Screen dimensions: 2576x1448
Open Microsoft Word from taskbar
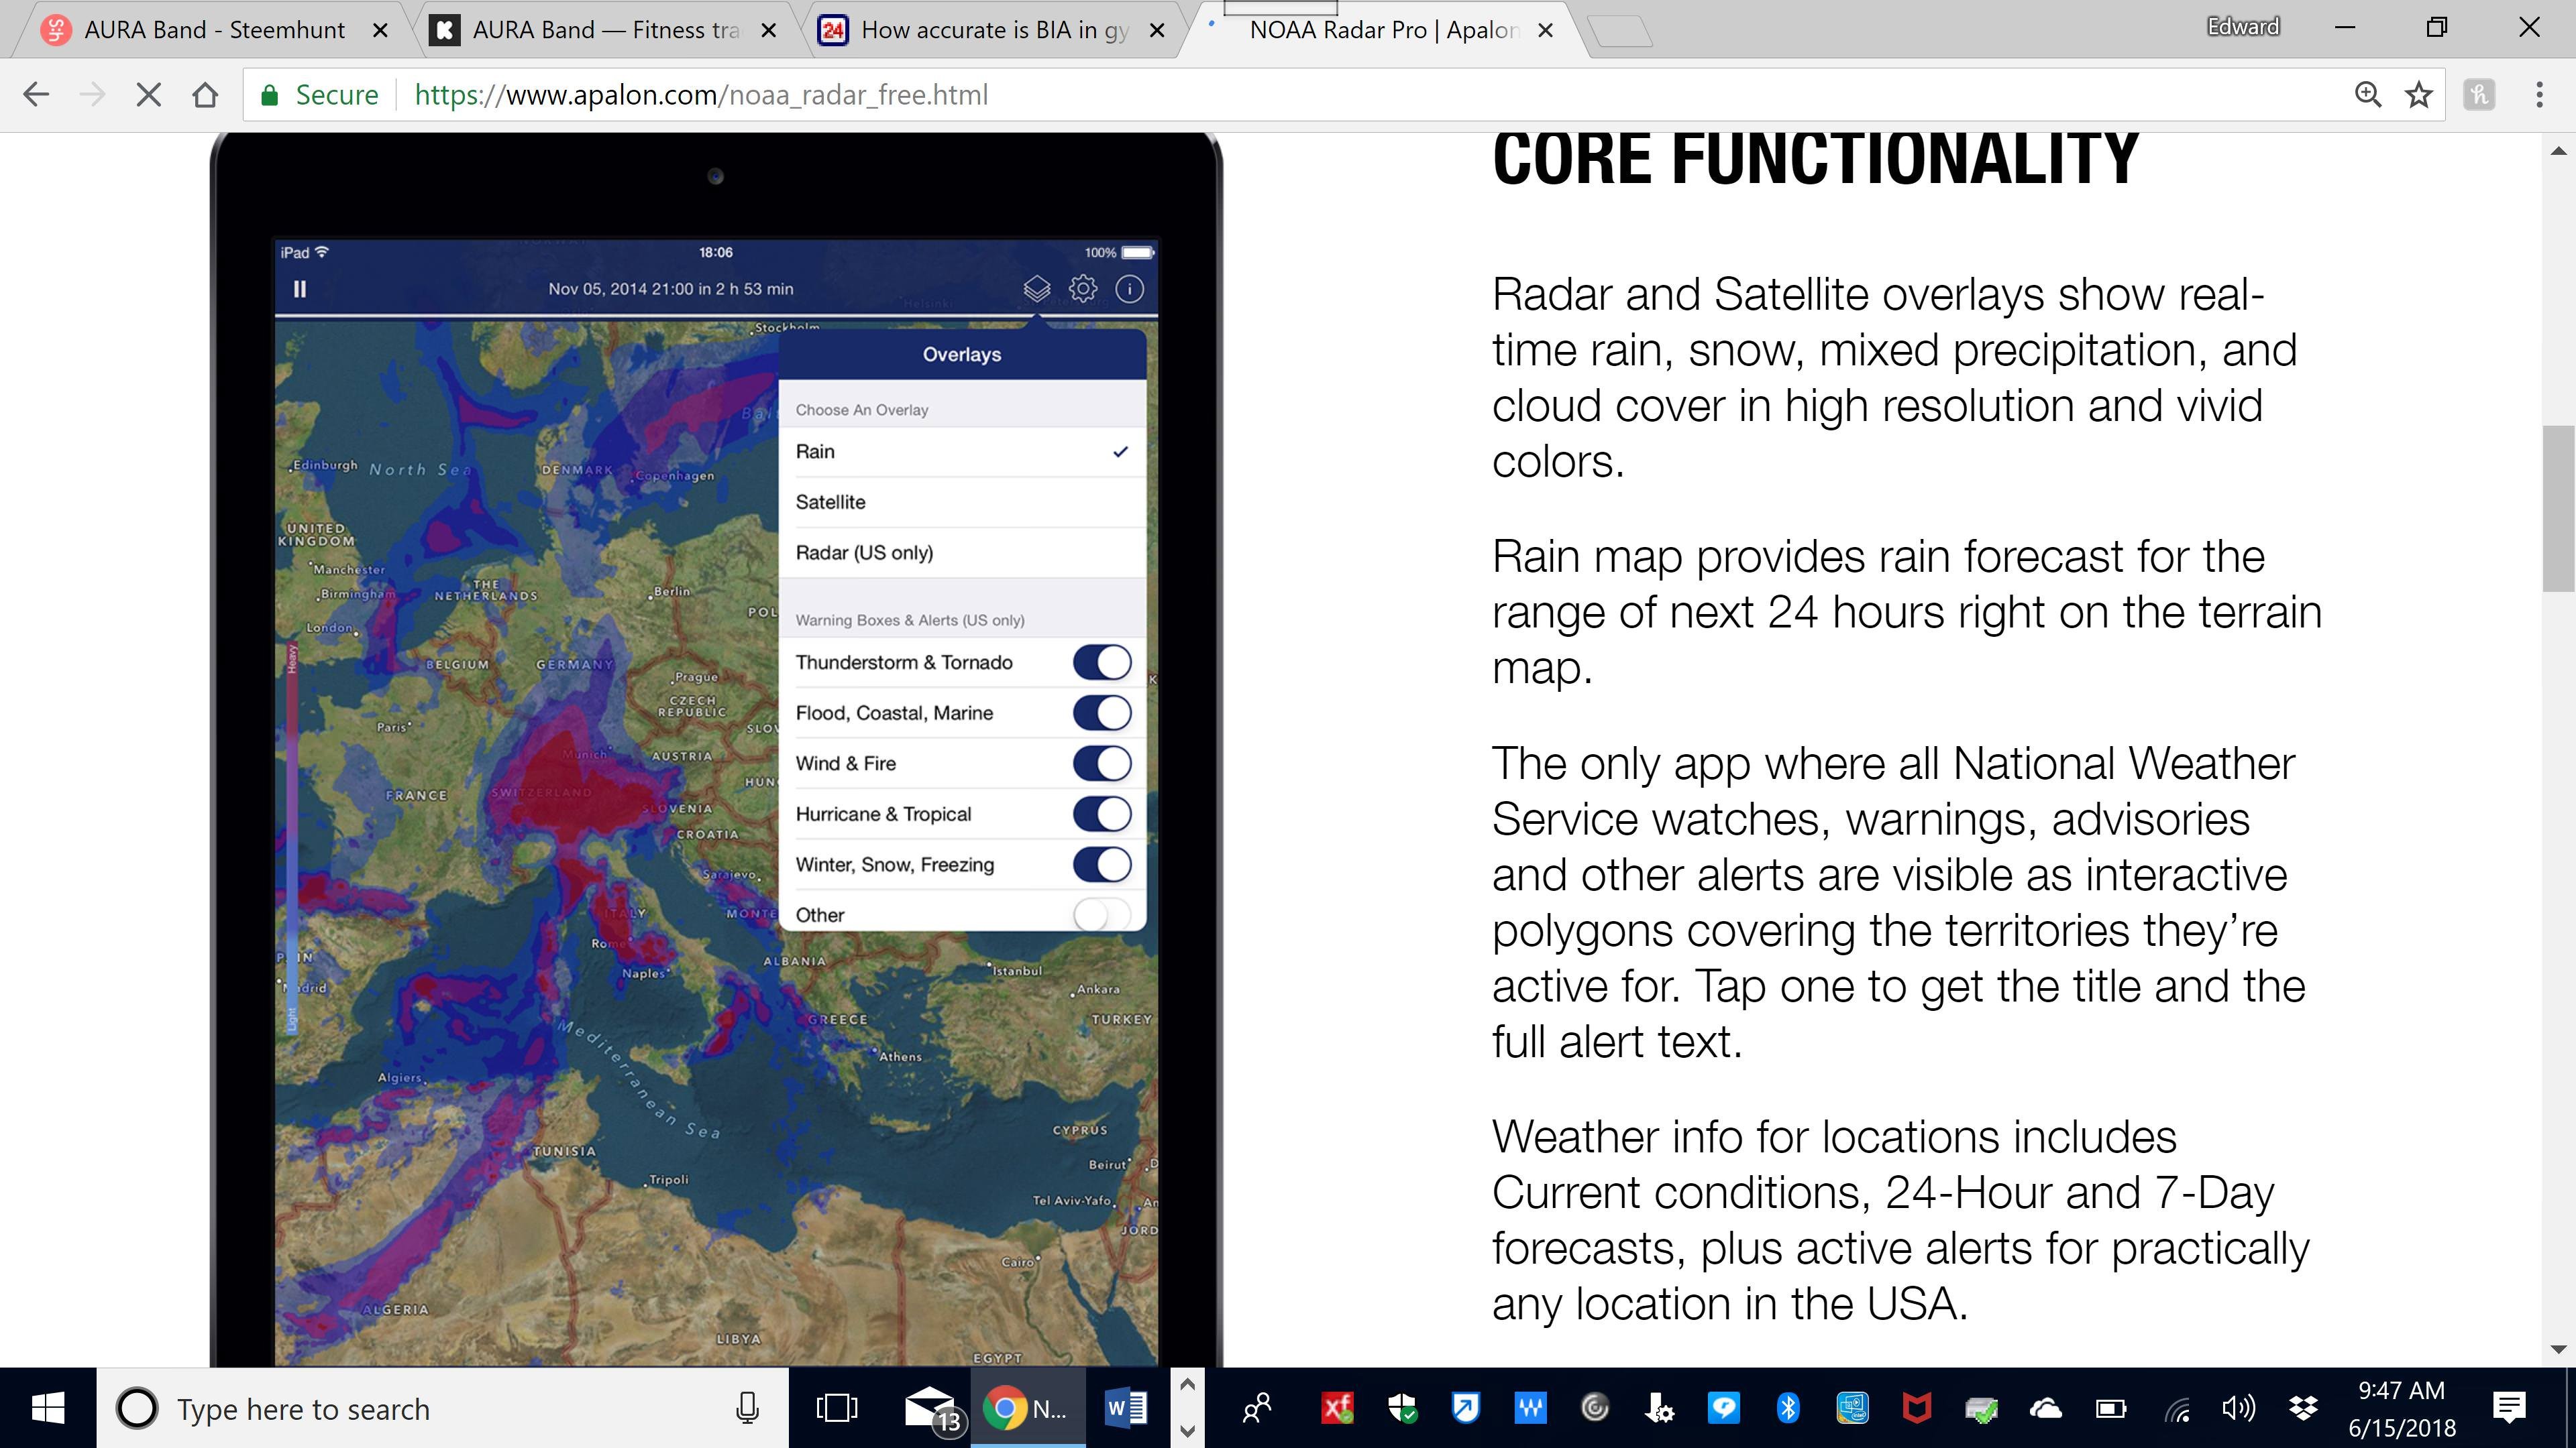1125,1409
